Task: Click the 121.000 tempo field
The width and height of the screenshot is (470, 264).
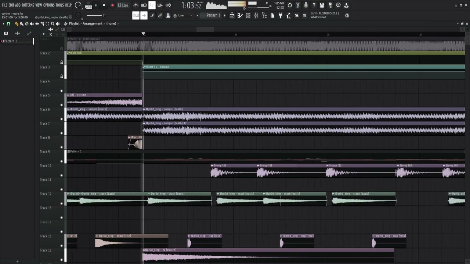Action: point(123,5)
